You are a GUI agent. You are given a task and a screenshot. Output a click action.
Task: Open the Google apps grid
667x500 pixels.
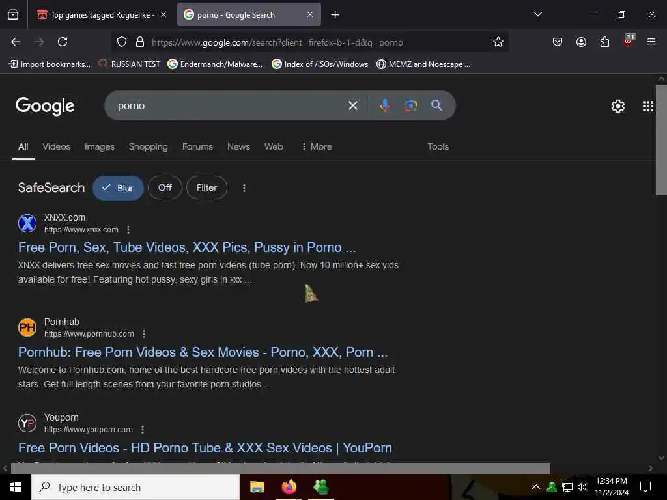[648, 106]
